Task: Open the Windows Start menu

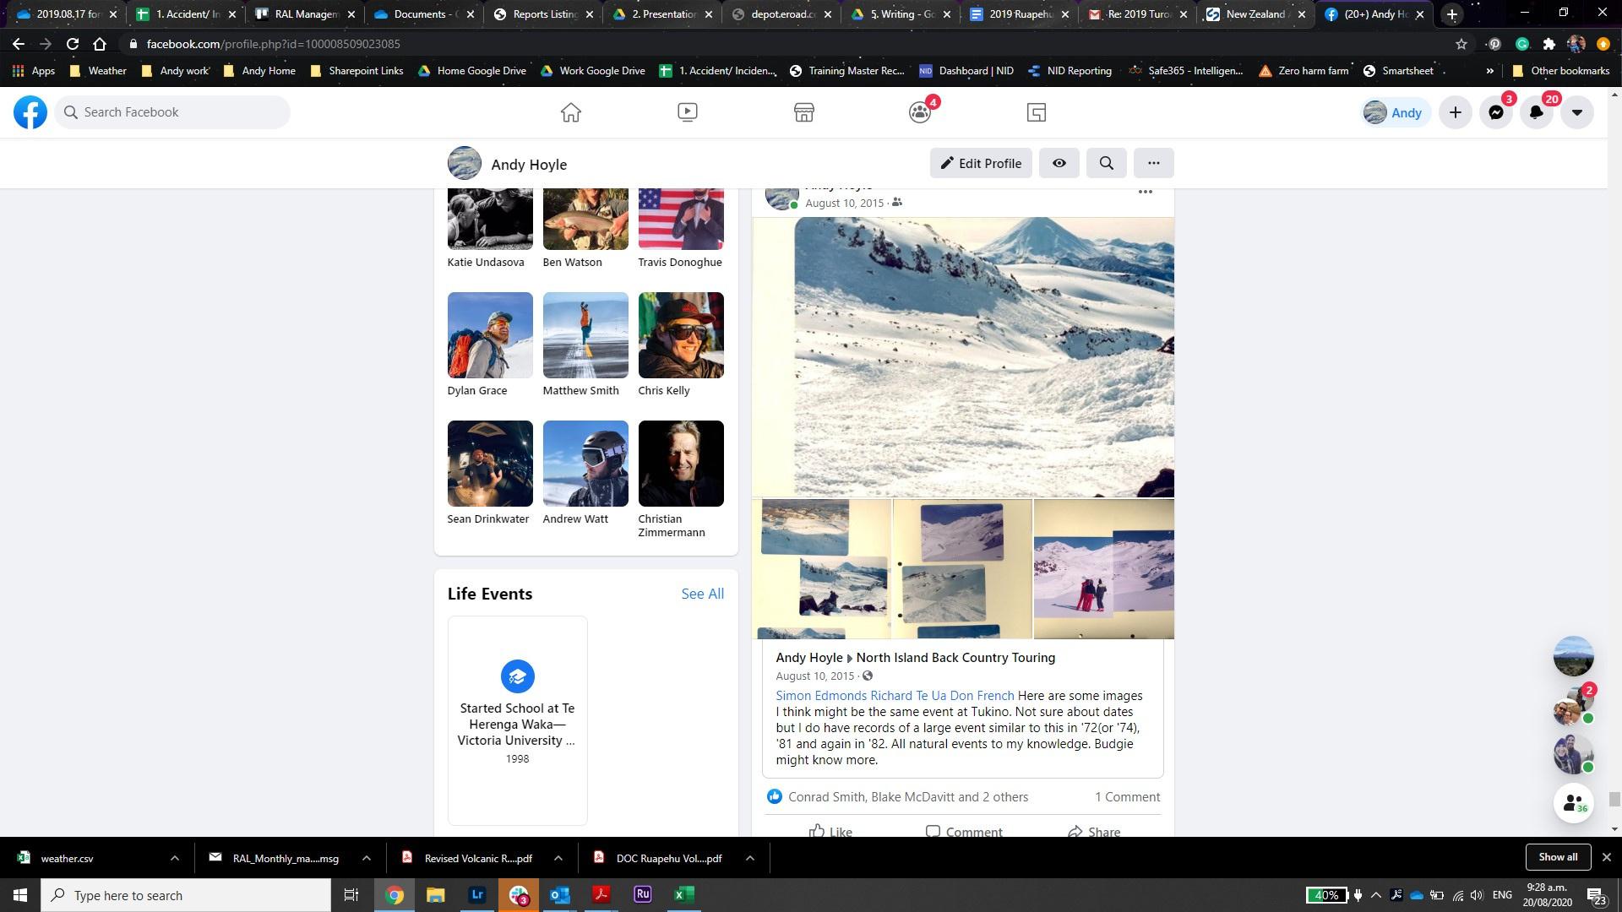Action: point(20,895)
